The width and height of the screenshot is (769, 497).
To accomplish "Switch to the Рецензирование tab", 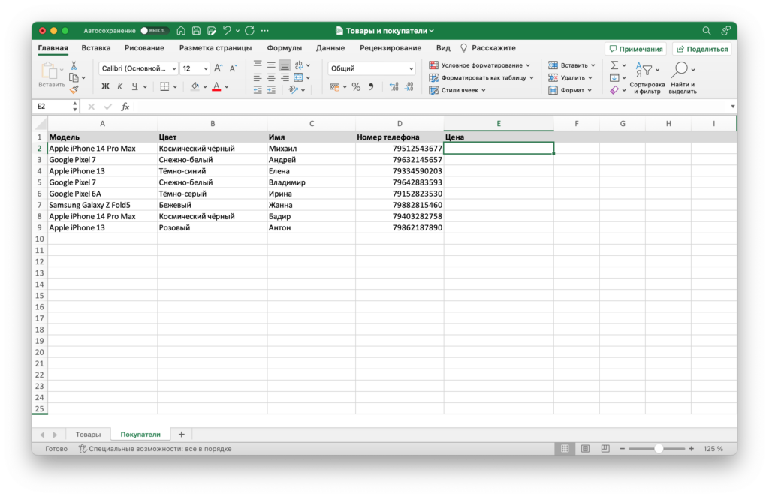I will click(391, 48).
